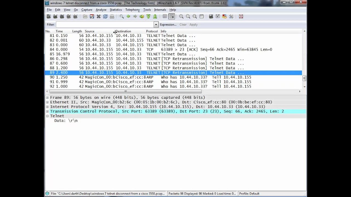
Task: Click the Filter: label button
Action: pos(50,25)
